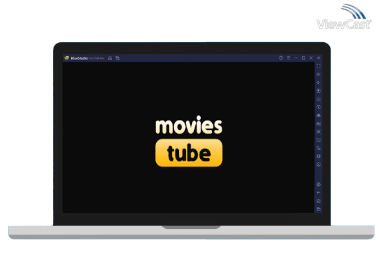Close the BlueStacks window
Screen dimensions: 379x261
pyautogui.click(x=311, y=58)
